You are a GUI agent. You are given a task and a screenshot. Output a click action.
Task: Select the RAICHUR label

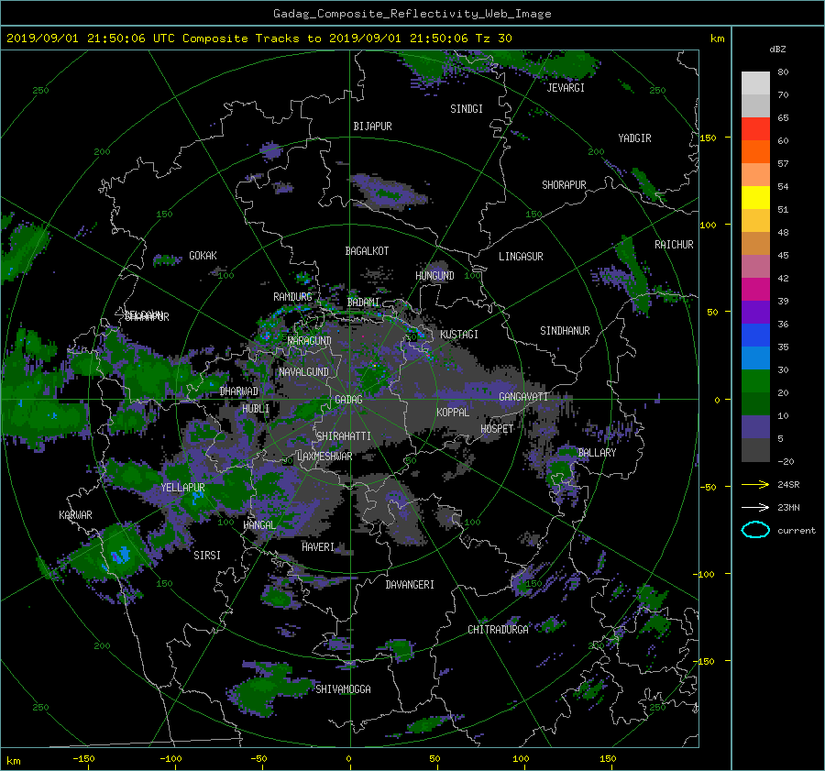[674, 245]
